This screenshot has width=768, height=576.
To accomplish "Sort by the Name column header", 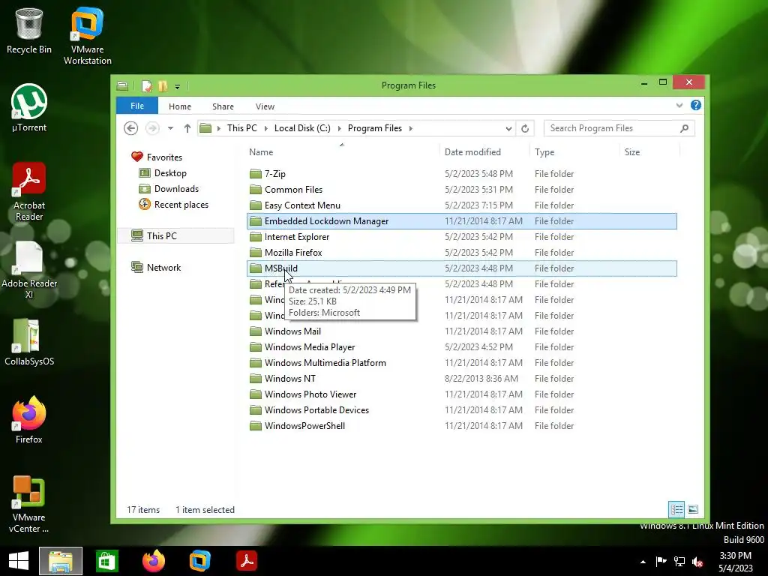I will pos(342,151).
